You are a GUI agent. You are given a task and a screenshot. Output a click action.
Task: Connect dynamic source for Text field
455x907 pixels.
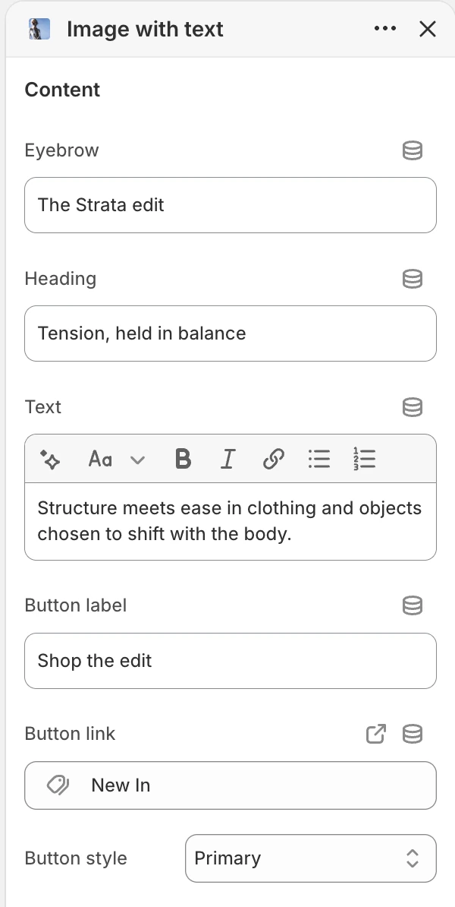tap(413, 407)
